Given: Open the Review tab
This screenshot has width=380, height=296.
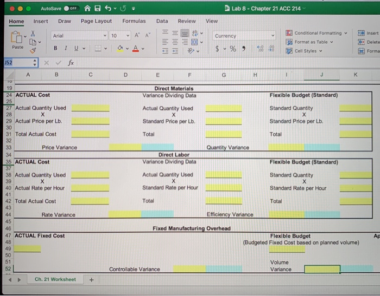Looking at the screenshot, I should pyautogui.click(x=187, y=21).
